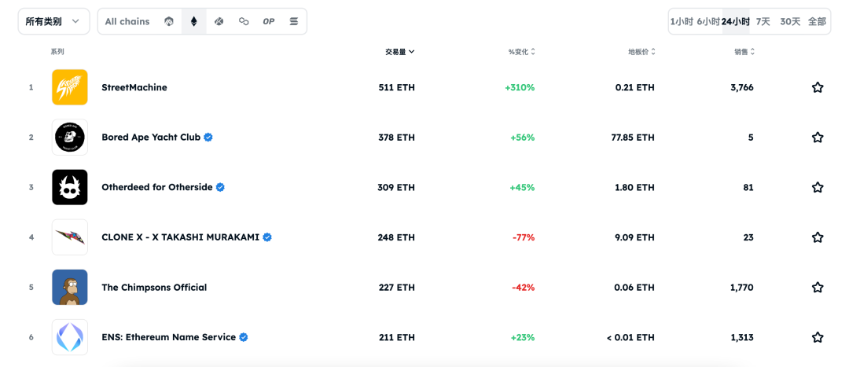This screenshot has height=367, width=849.
Task: Add ENS: Ethereum Name Service to watchlist
Action: coord(818,337)
